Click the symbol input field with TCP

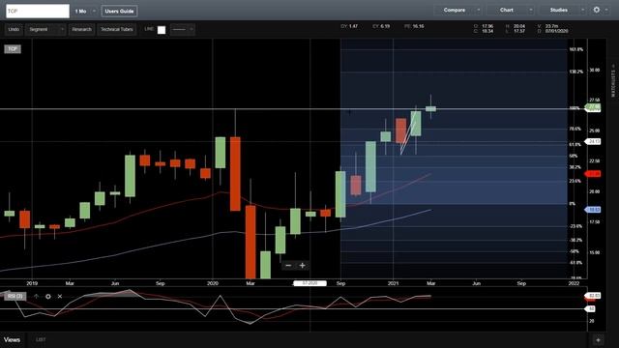38,11
